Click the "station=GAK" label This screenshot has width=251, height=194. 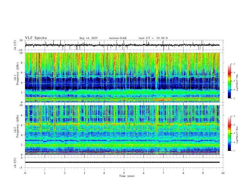coord(118,38)
